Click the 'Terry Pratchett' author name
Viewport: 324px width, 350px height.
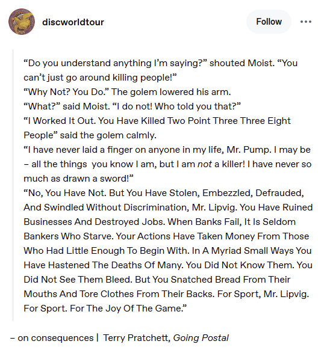coord(137,338)
